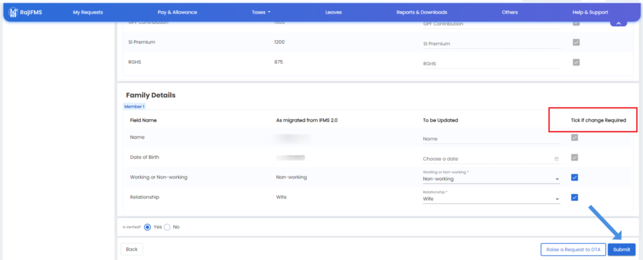
Task: Click the migrated 'Wife' relationship value
Action: tap(281, 197)
